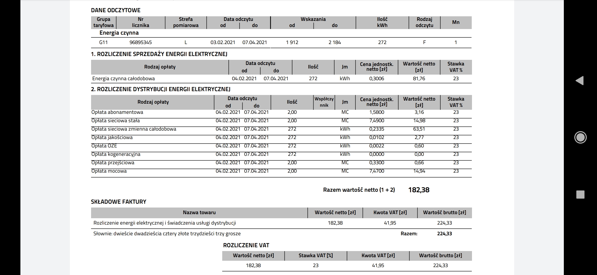The height and width of the screenshot is (275, 597).
Task: Click net value 3,16
Action: tap(419, 112)
